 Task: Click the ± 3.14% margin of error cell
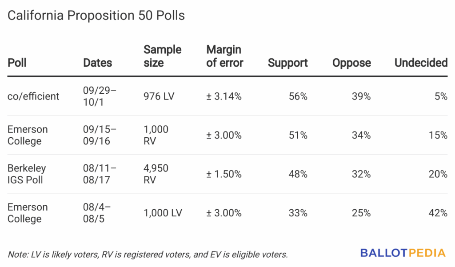(224, 96)
